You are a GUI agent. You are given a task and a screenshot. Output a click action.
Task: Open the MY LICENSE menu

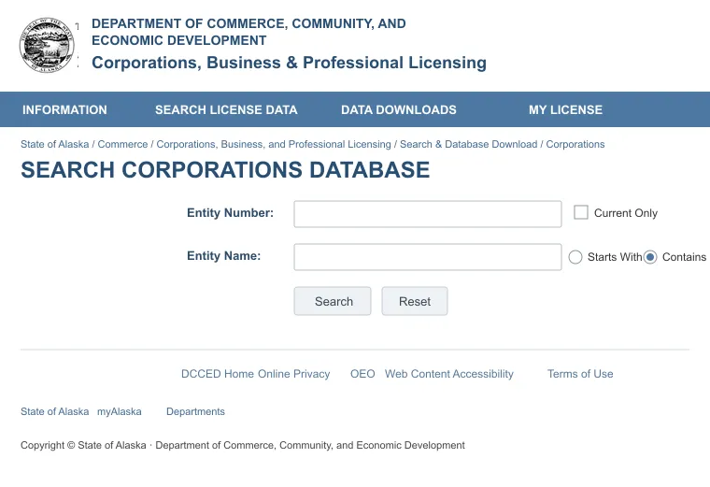coord(565,109)
